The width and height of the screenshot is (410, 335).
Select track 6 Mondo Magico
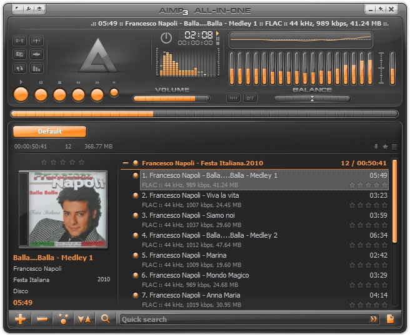(264, 279)
